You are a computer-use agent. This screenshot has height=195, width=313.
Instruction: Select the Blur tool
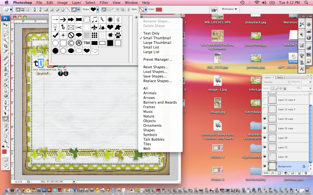(6, 90)
